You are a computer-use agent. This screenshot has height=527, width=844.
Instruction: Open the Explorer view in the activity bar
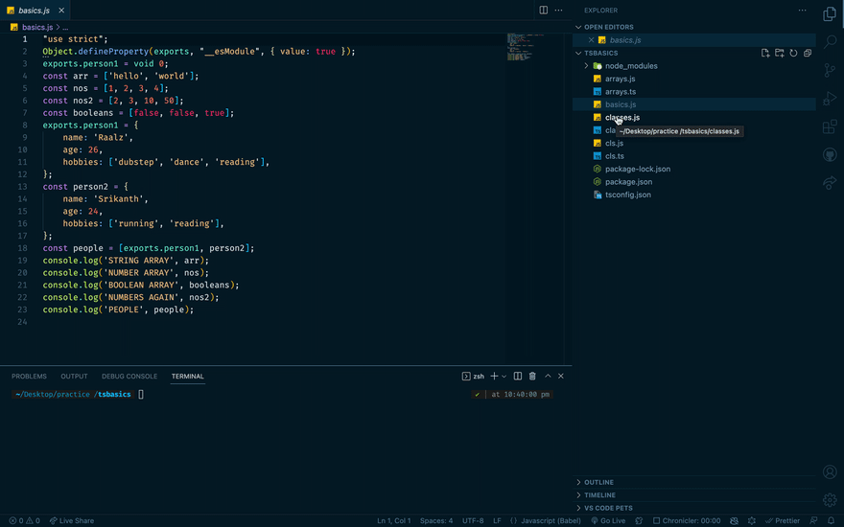(830, 14)
